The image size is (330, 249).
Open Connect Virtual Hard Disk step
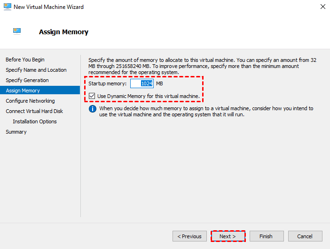click(34, 111)
